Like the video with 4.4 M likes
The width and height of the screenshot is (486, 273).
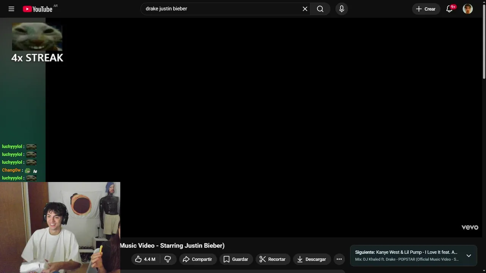pos(146,259)
